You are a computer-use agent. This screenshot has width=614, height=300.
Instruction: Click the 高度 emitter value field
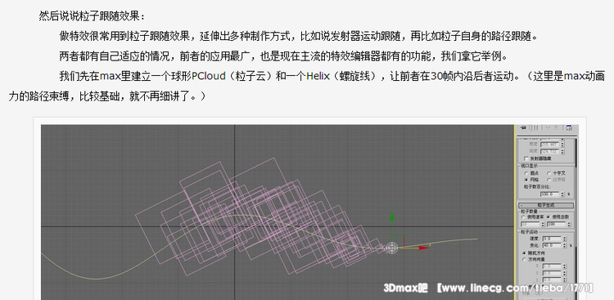click(x=550, y=151)
